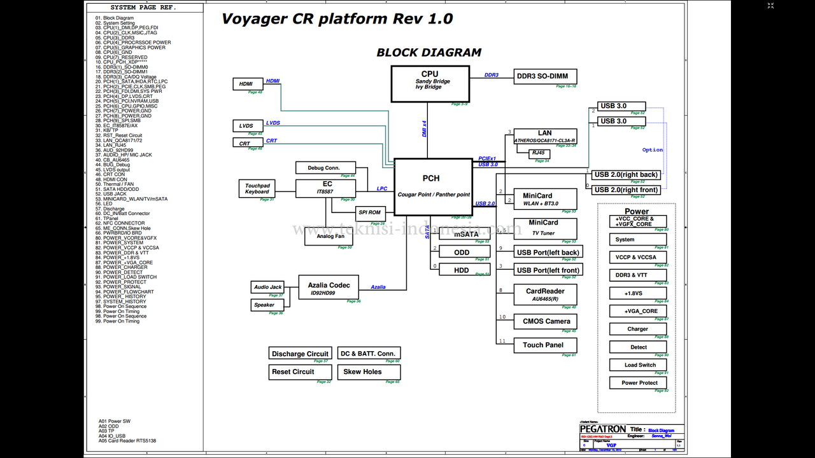Select the MiniCard WLAN + BT3.0 block
The height and width of the screenshot is (458, 815).
pos(545,198)
